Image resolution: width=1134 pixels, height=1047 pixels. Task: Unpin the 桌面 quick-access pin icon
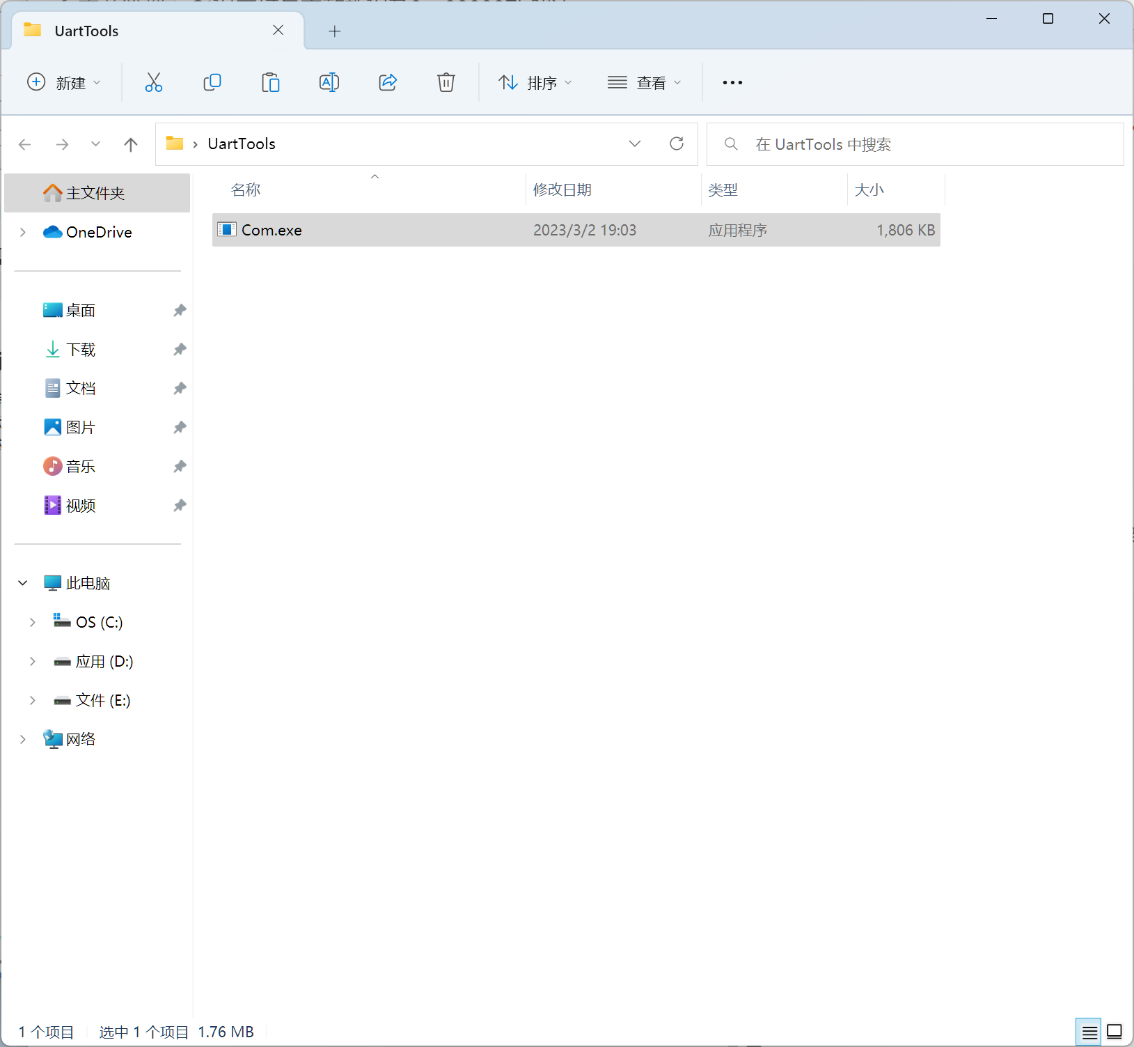pos(180,310)
